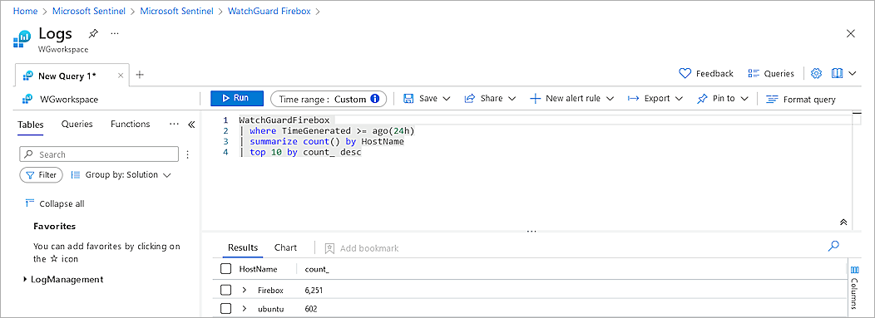Collapse the sidebar with double chevron
The width and height of the screenshot is (875, 318).
pos(190,125)
